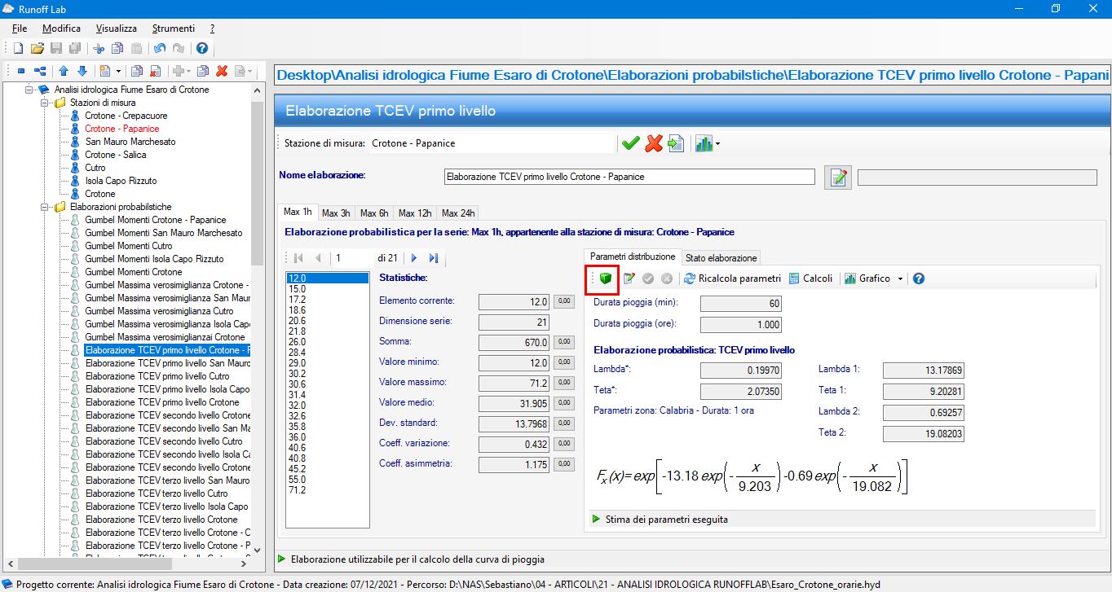Click the pencil edit icon in parameters toolbar
This screenshot has height=592, width=1112.
[629, 278]
